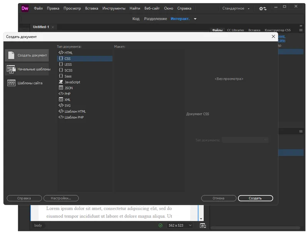The image size is (308, 234).
Task: Select the JavaScript document type
Action: pos(85,82)
